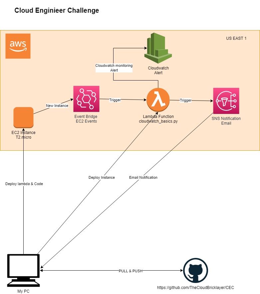Click the Trigger label after Event Bridge
The width and height of the screenshot is (260, 294).
[x=115, y=100]
